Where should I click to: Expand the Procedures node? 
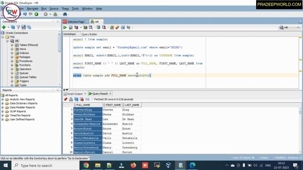[x=12, y=61]
